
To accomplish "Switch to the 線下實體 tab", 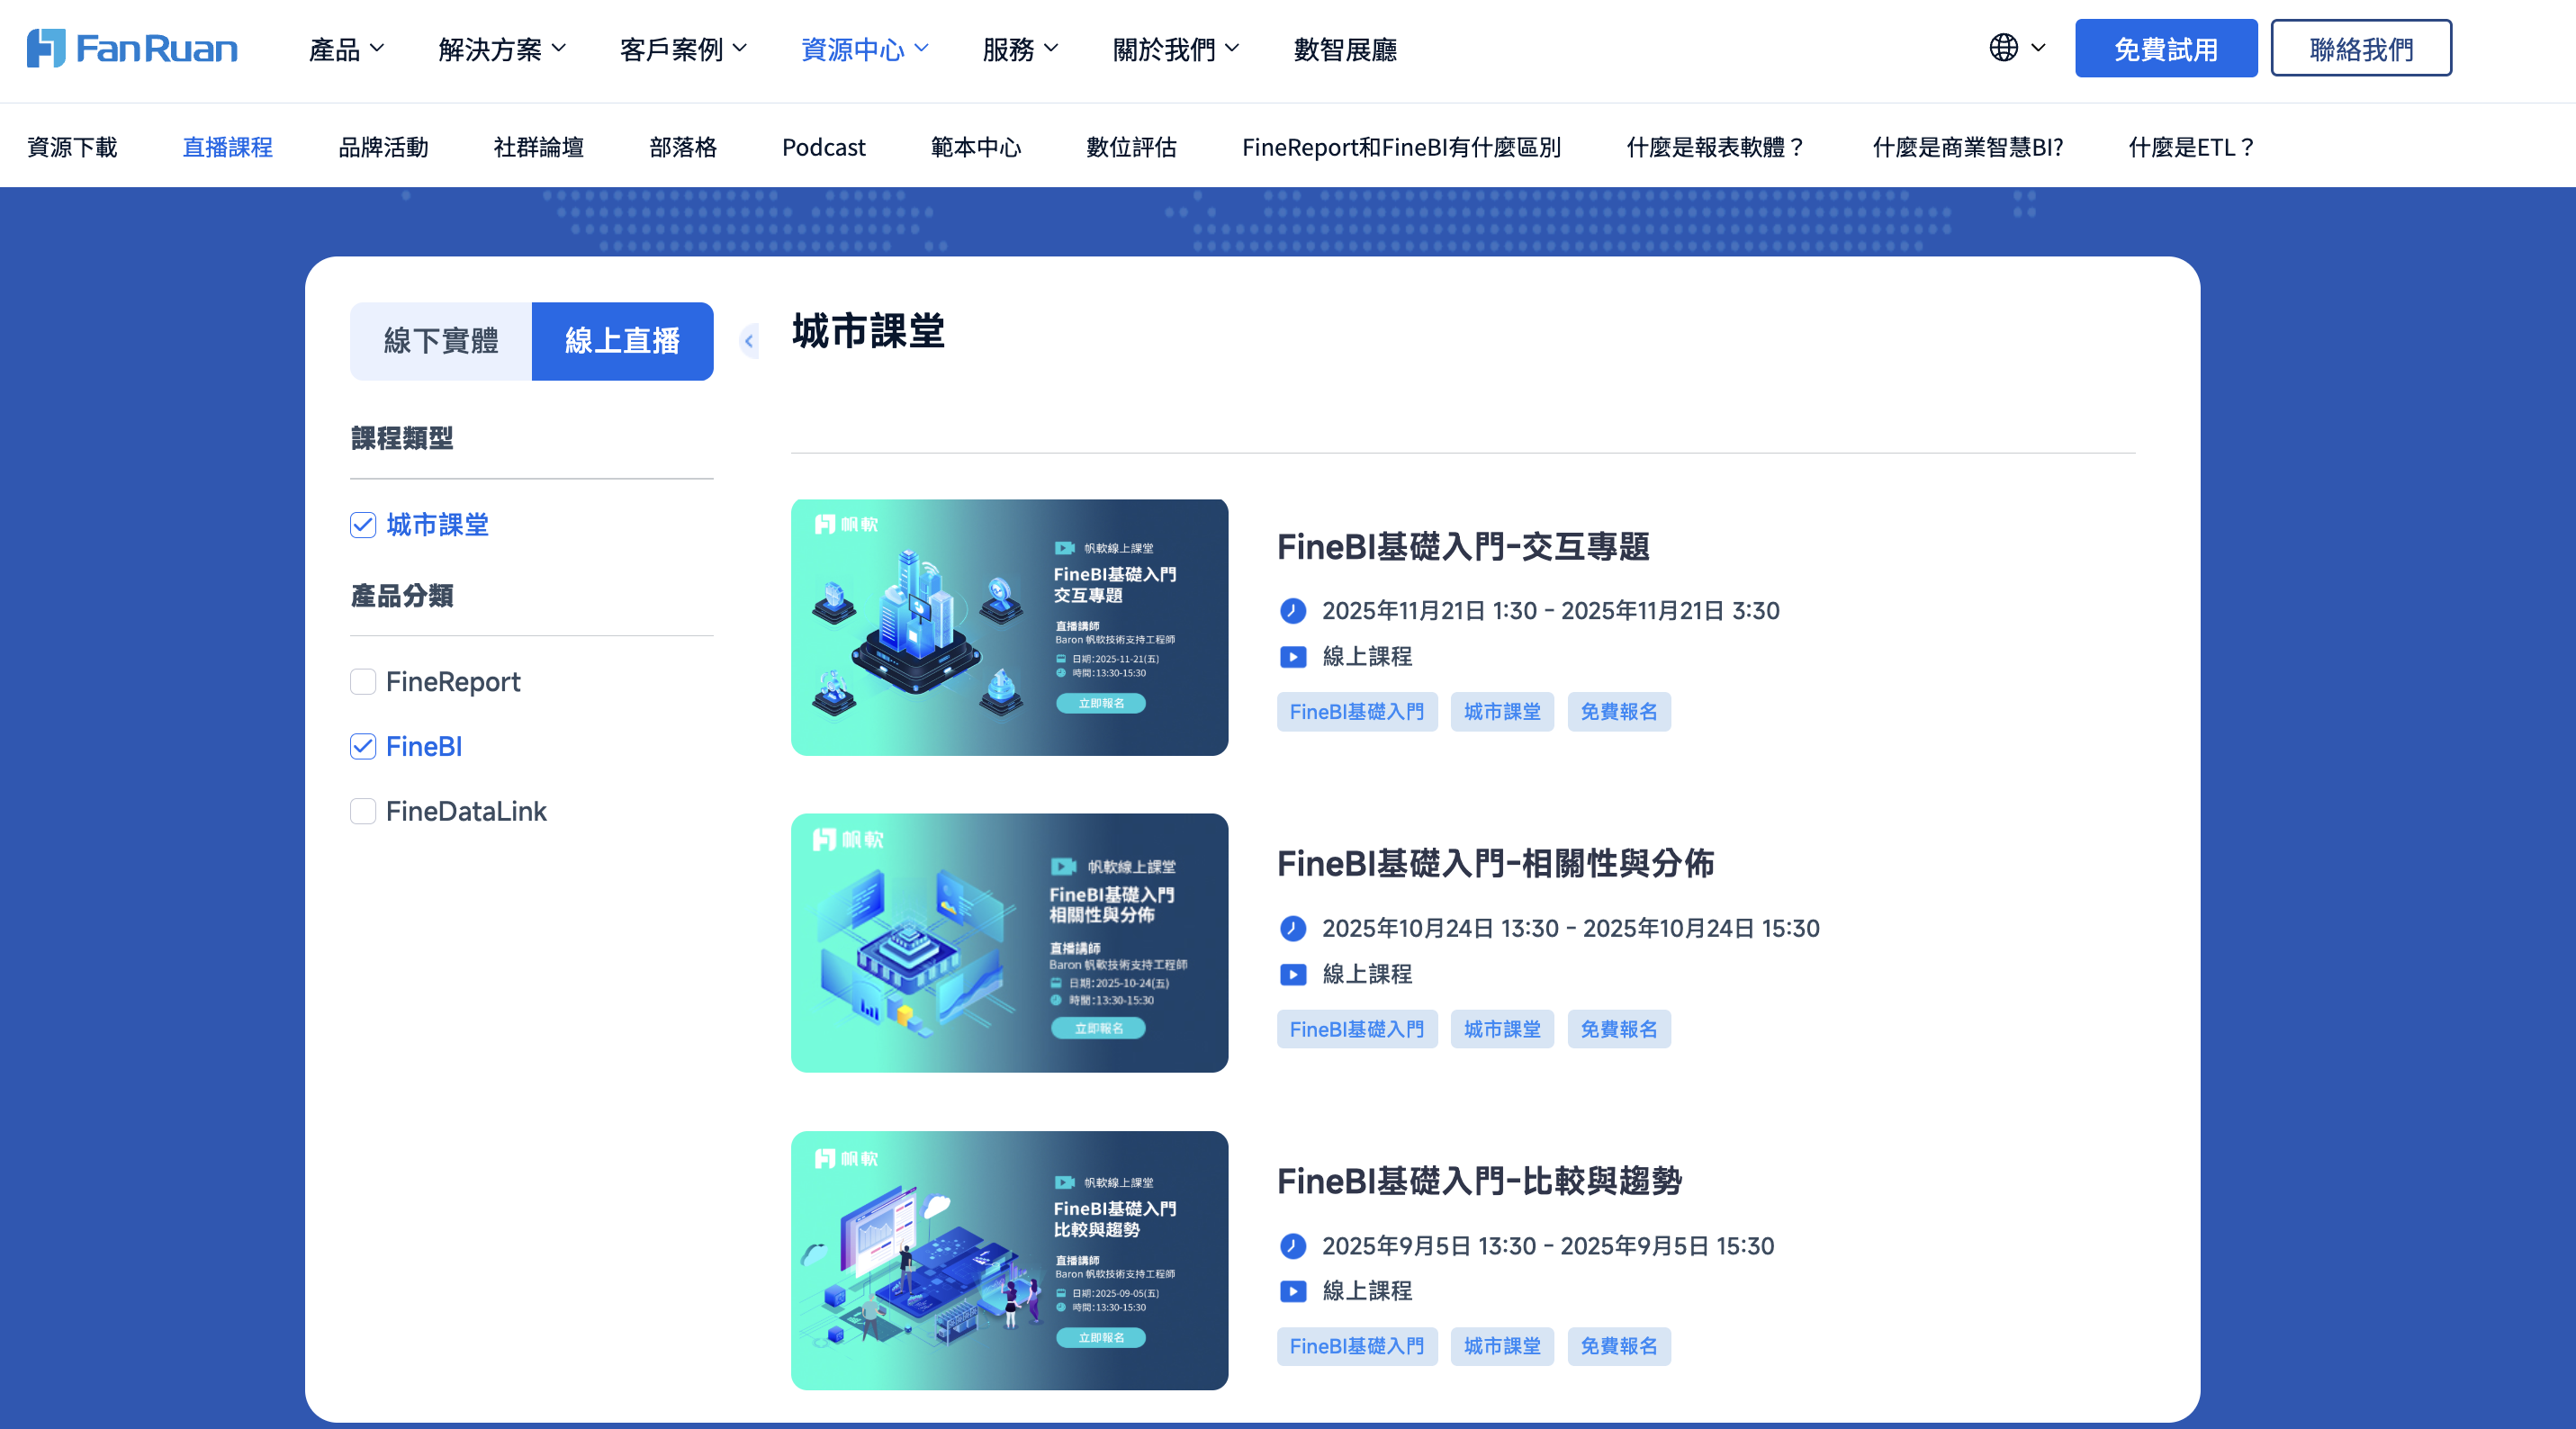I will pyautogui.click(x=441, y=341).
